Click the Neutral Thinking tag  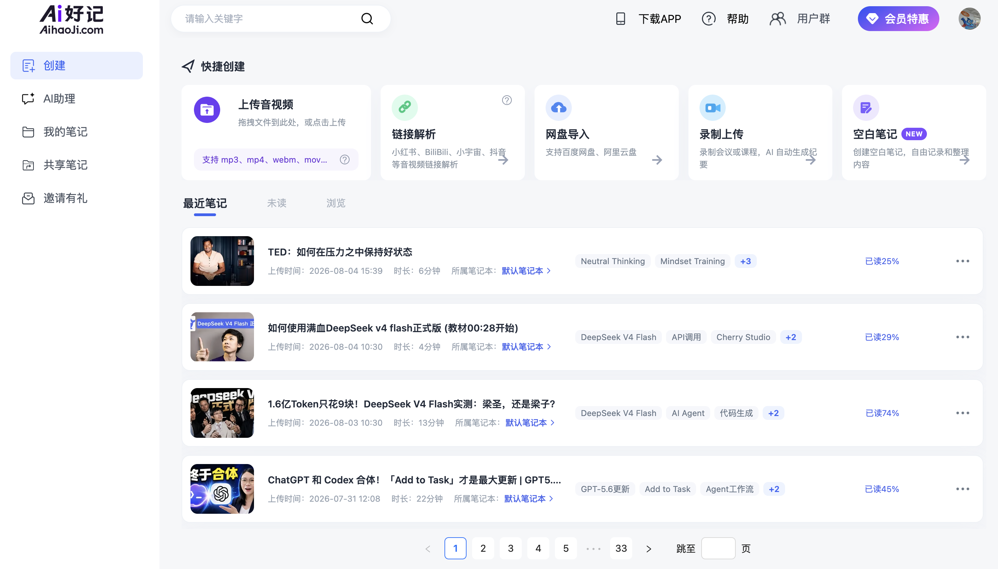[613, 261]
